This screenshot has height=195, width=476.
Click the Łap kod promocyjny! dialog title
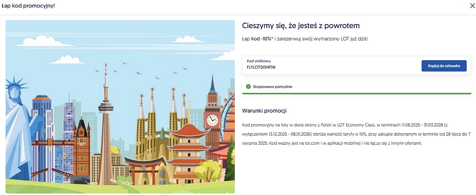(x=28, y=6)
